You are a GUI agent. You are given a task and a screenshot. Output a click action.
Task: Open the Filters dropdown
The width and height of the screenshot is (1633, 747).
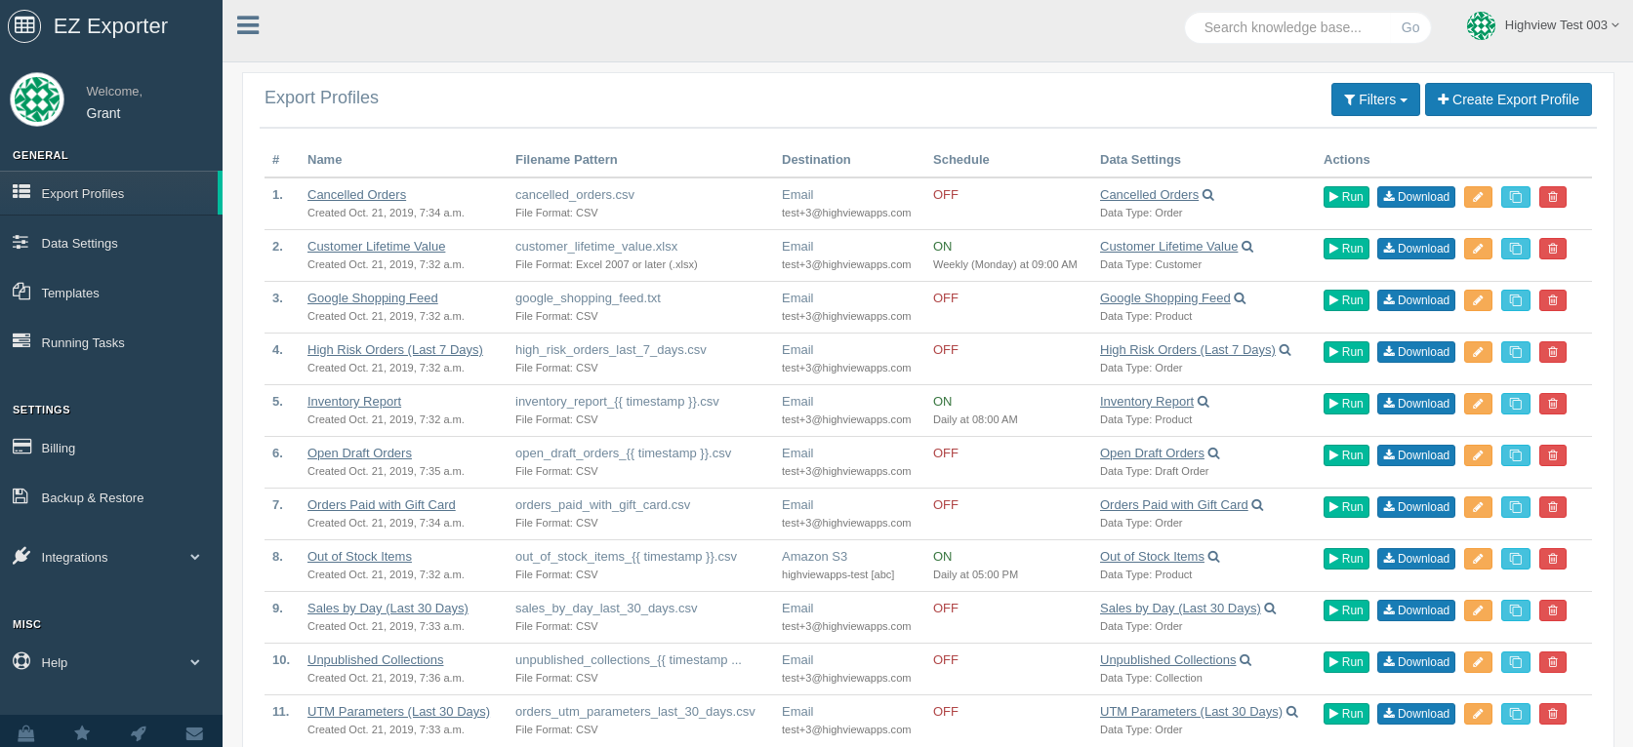point(1375,99)
